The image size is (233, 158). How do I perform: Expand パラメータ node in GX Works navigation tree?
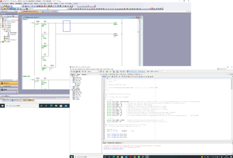pyautogui.click(x=1, y=18)
